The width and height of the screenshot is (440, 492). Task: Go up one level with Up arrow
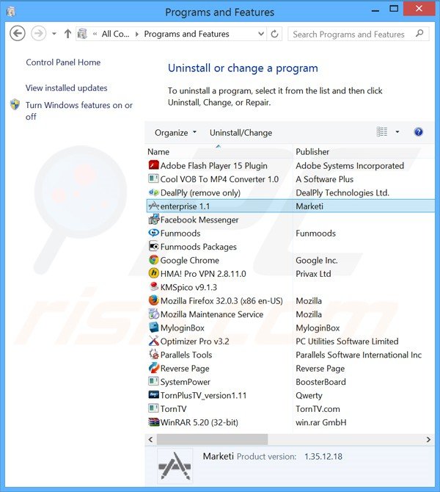(x=67, y=34)
